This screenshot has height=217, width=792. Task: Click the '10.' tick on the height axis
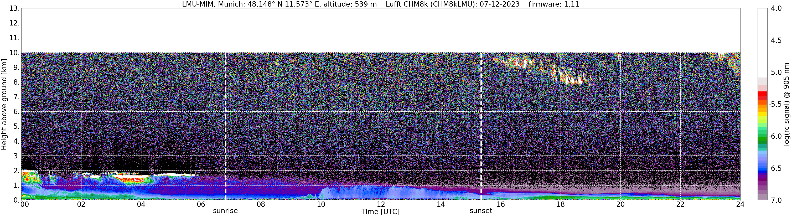[14, 53]
